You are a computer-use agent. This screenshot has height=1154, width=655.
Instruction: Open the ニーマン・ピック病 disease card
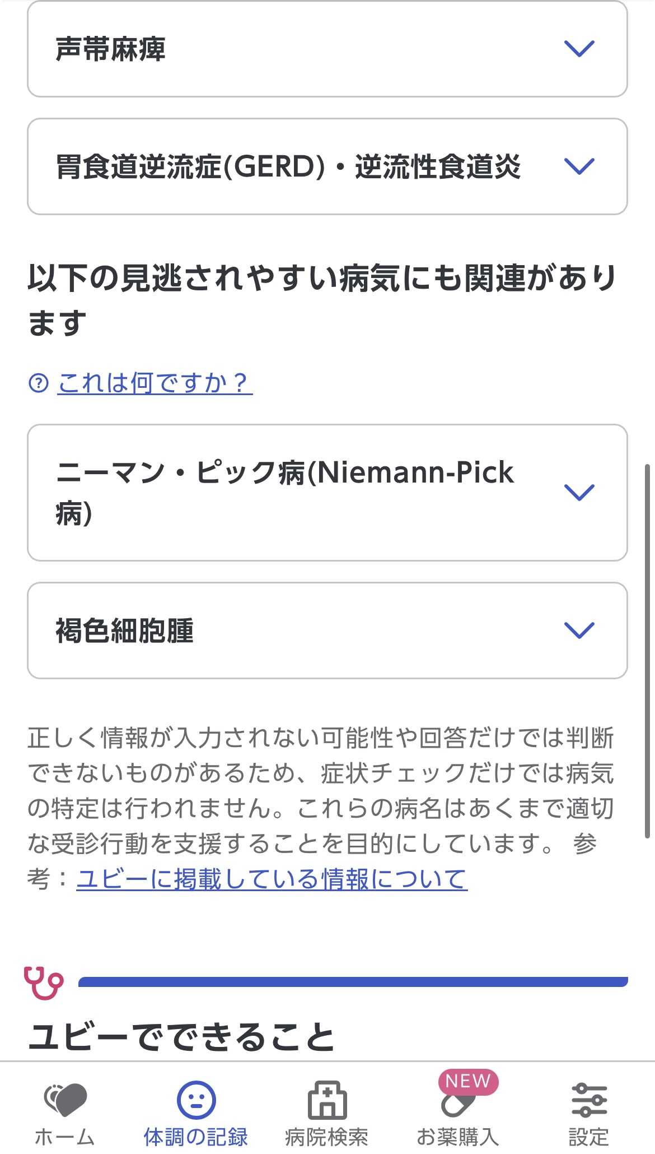(x=284, y=493)
